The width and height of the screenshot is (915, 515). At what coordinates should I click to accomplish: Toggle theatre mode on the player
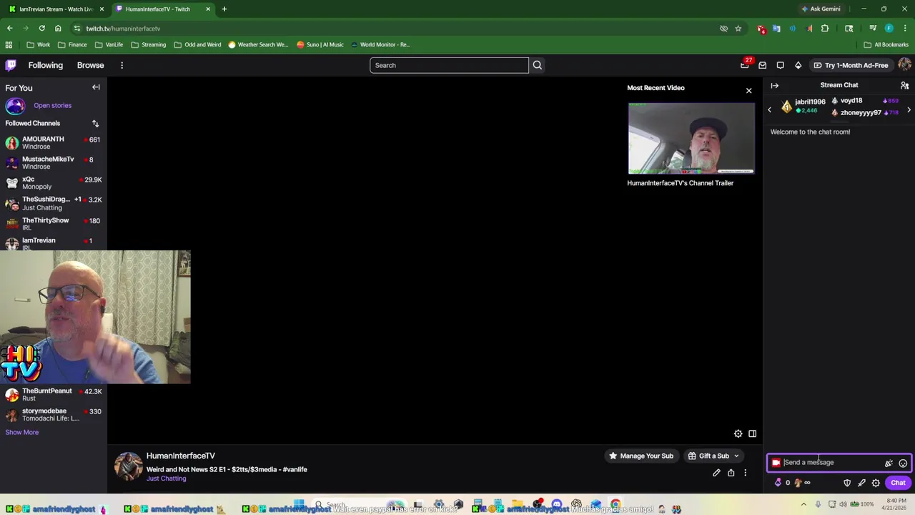[x=753, y=433]
